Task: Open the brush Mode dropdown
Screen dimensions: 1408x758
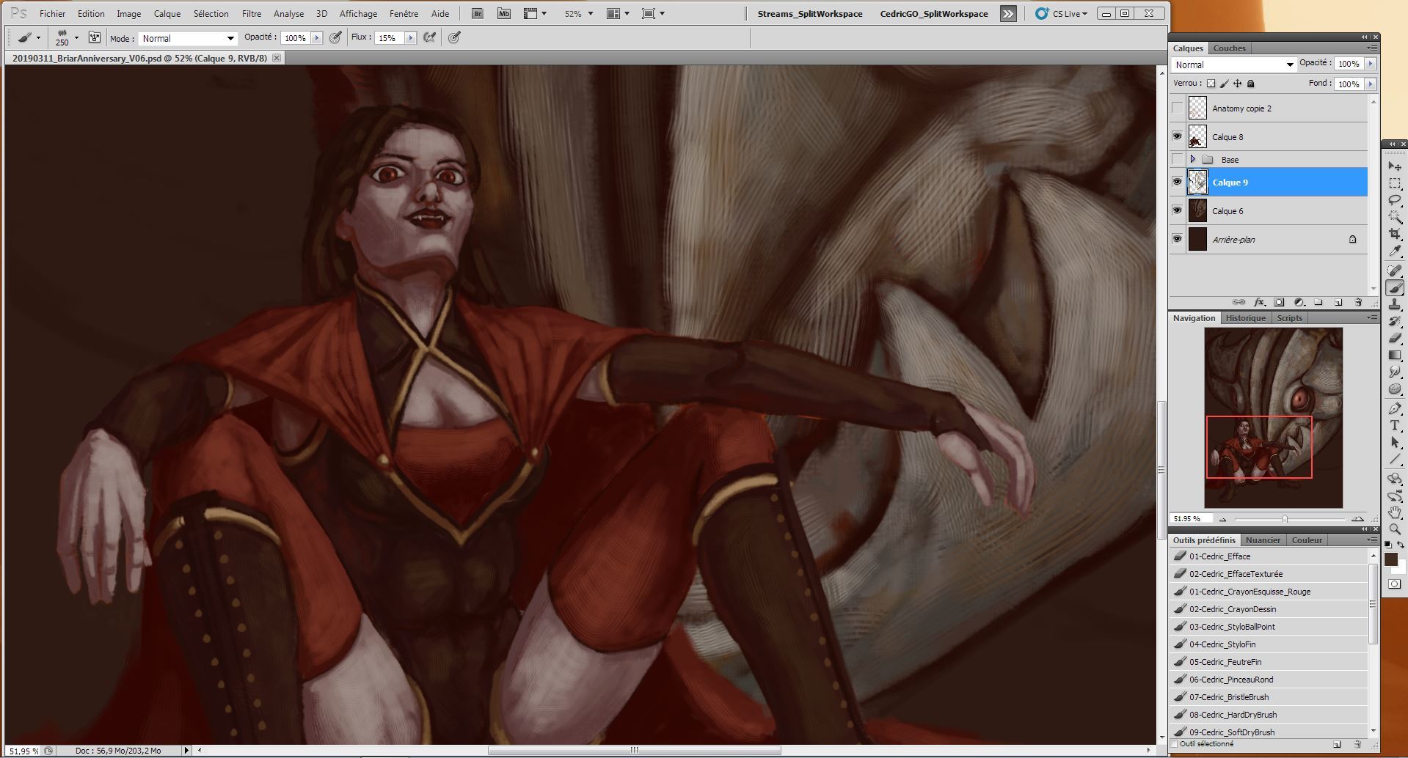Action: pos(188,38)
